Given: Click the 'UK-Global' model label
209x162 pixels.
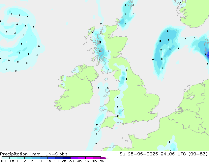Looking at the screenshot, I should click(57, 154).
